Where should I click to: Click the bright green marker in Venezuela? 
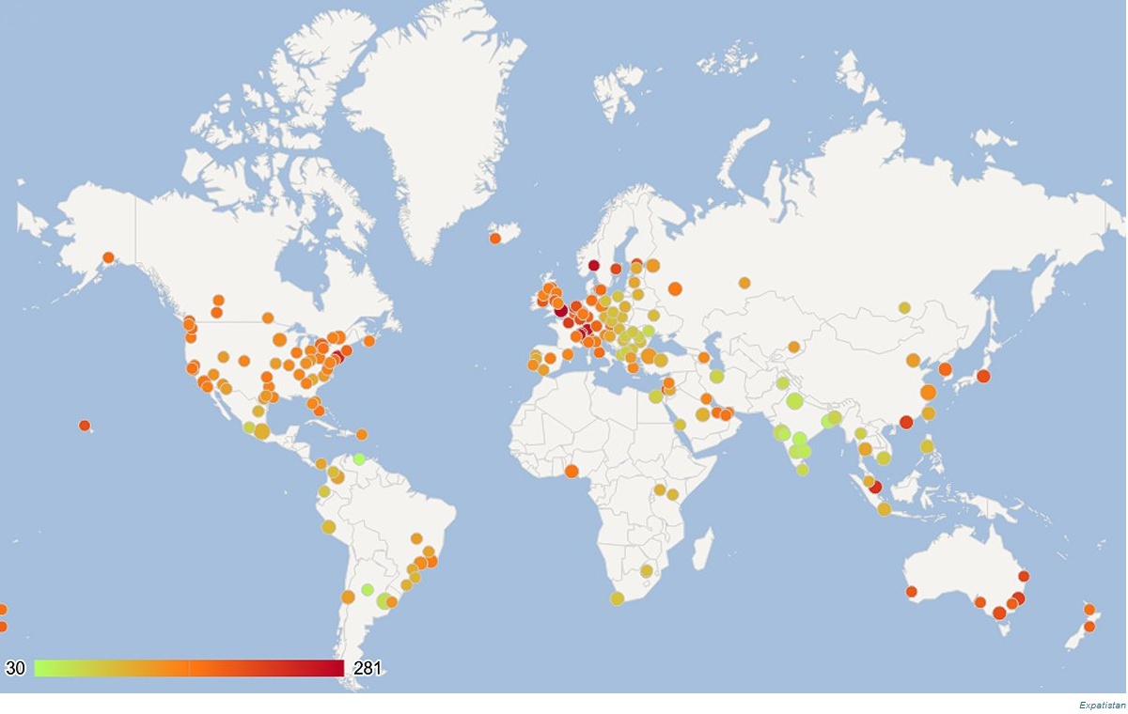[359, 459]
